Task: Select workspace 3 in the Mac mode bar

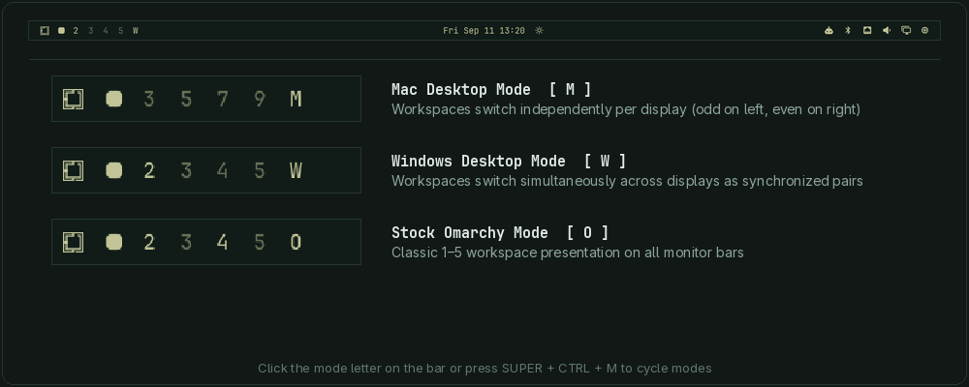Action: tap(148, 99)
